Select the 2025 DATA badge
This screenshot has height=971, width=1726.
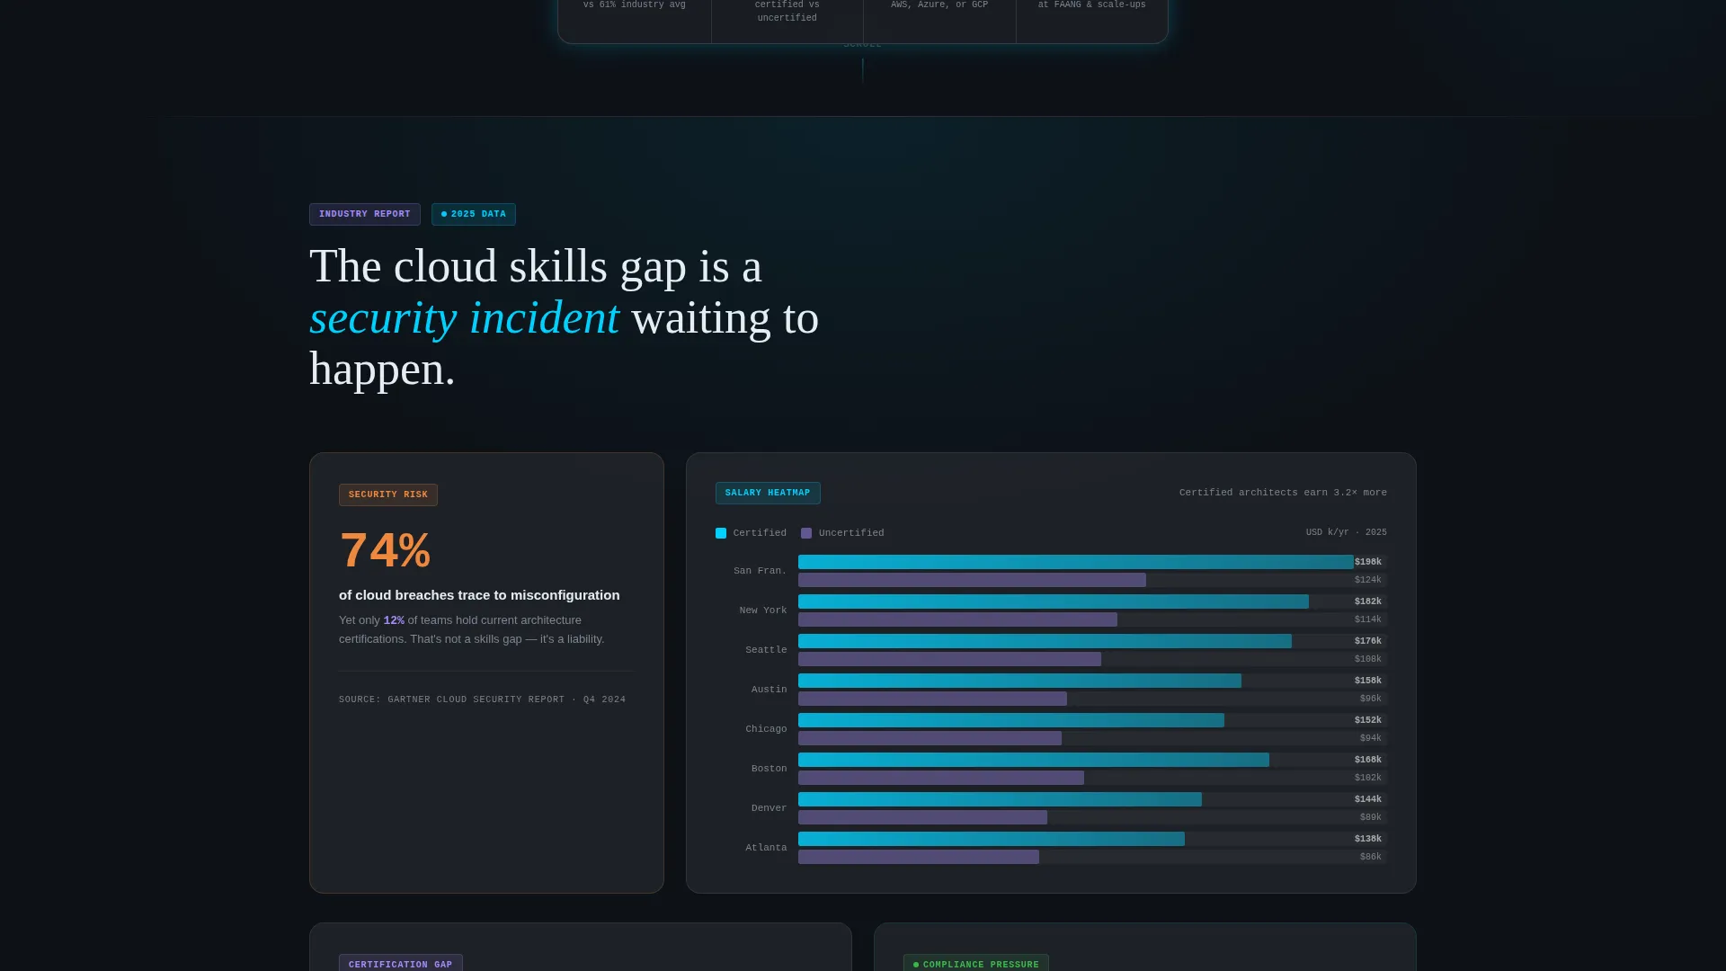[x=474, y=214]
